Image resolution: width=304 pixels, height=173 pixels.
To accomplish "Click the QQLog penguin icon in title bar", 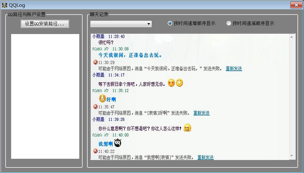I will (4, 5).
